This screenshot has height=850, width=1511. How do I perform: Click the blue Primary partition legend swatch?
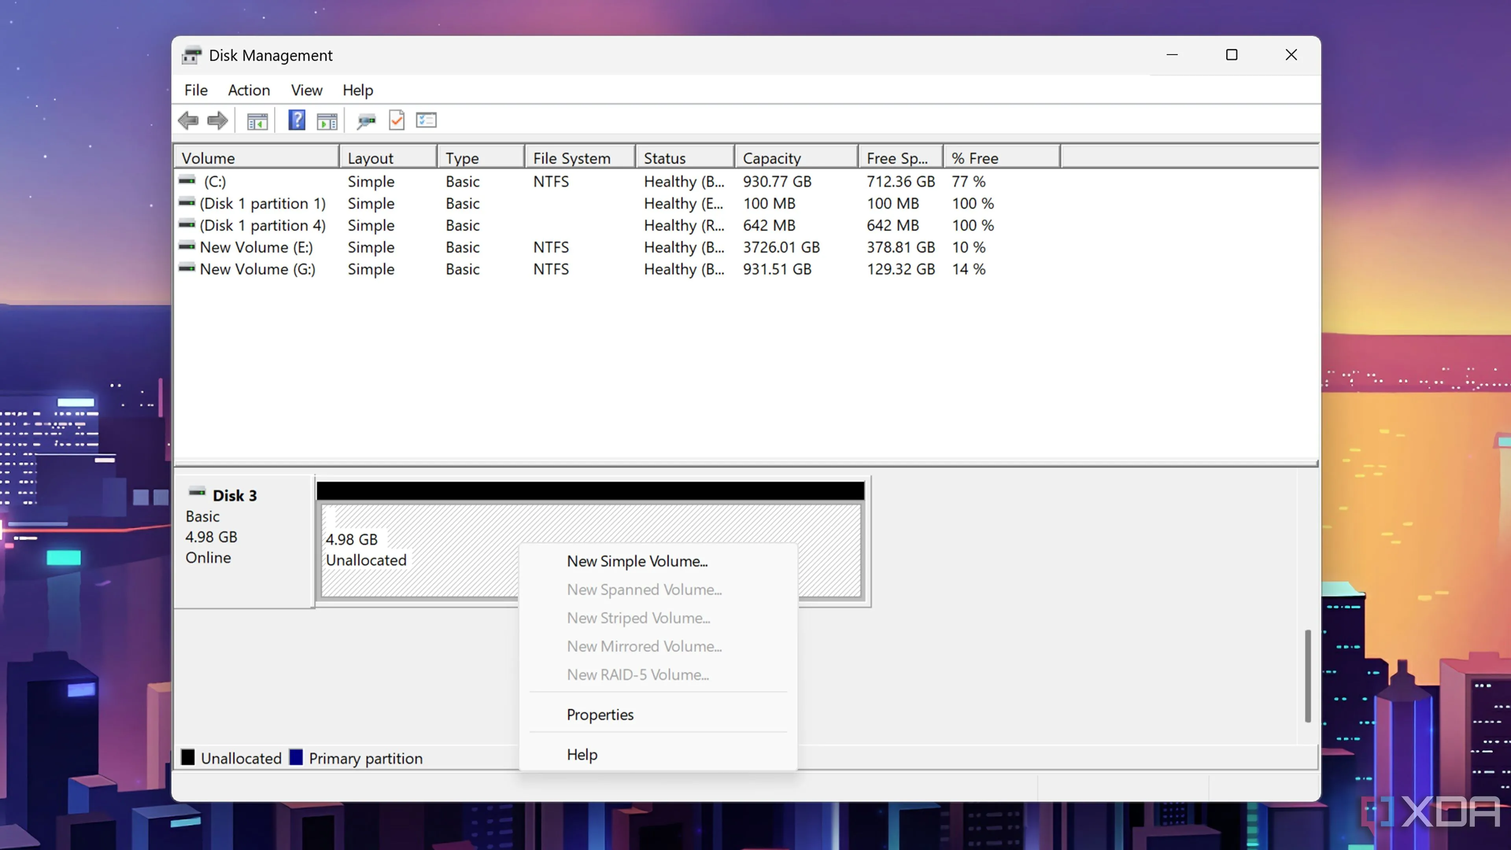[296, 757]
